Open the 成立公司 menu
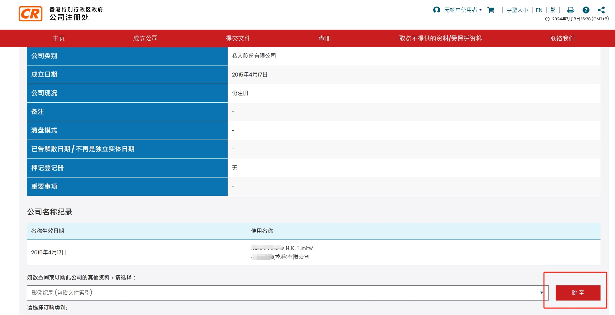 [145, 38]
